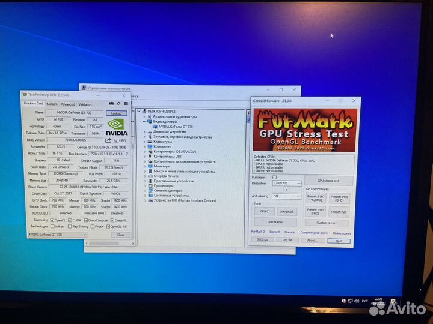Open FurMark Settings button
This screenshot has height=324, width=433.
pos(262,239)
